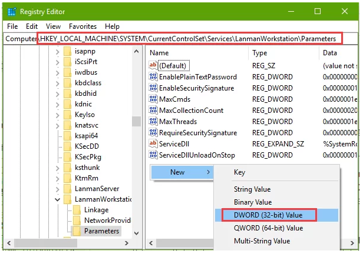Click REG_EXPAND_SZ type of ServiceDll
The width and height of the screenshot is (363, 254).
(278, 144)
